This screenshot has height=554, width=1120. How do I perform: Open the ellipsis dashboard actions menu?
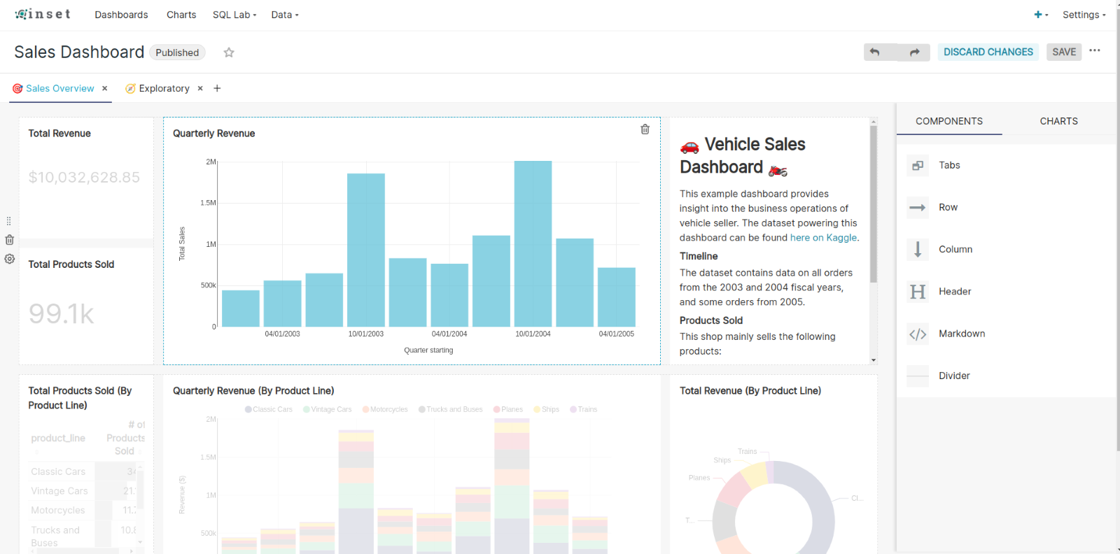point(1095,50)
